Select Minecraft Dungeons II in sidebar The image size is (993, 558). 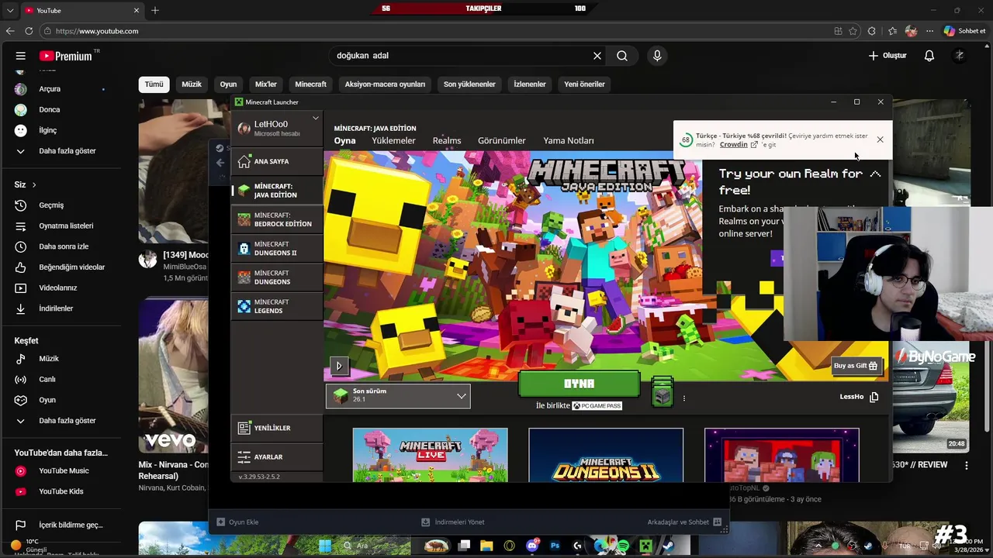click(x=277, y=249)
